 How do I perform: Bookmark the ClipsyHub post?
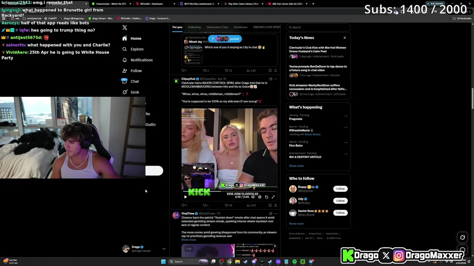coord(270,205)
